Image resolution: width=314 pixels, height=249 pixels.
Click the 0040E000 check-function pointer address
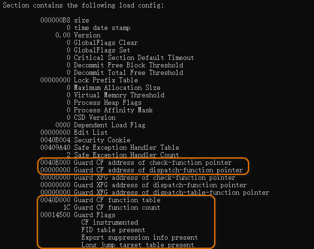pos(55,162)
